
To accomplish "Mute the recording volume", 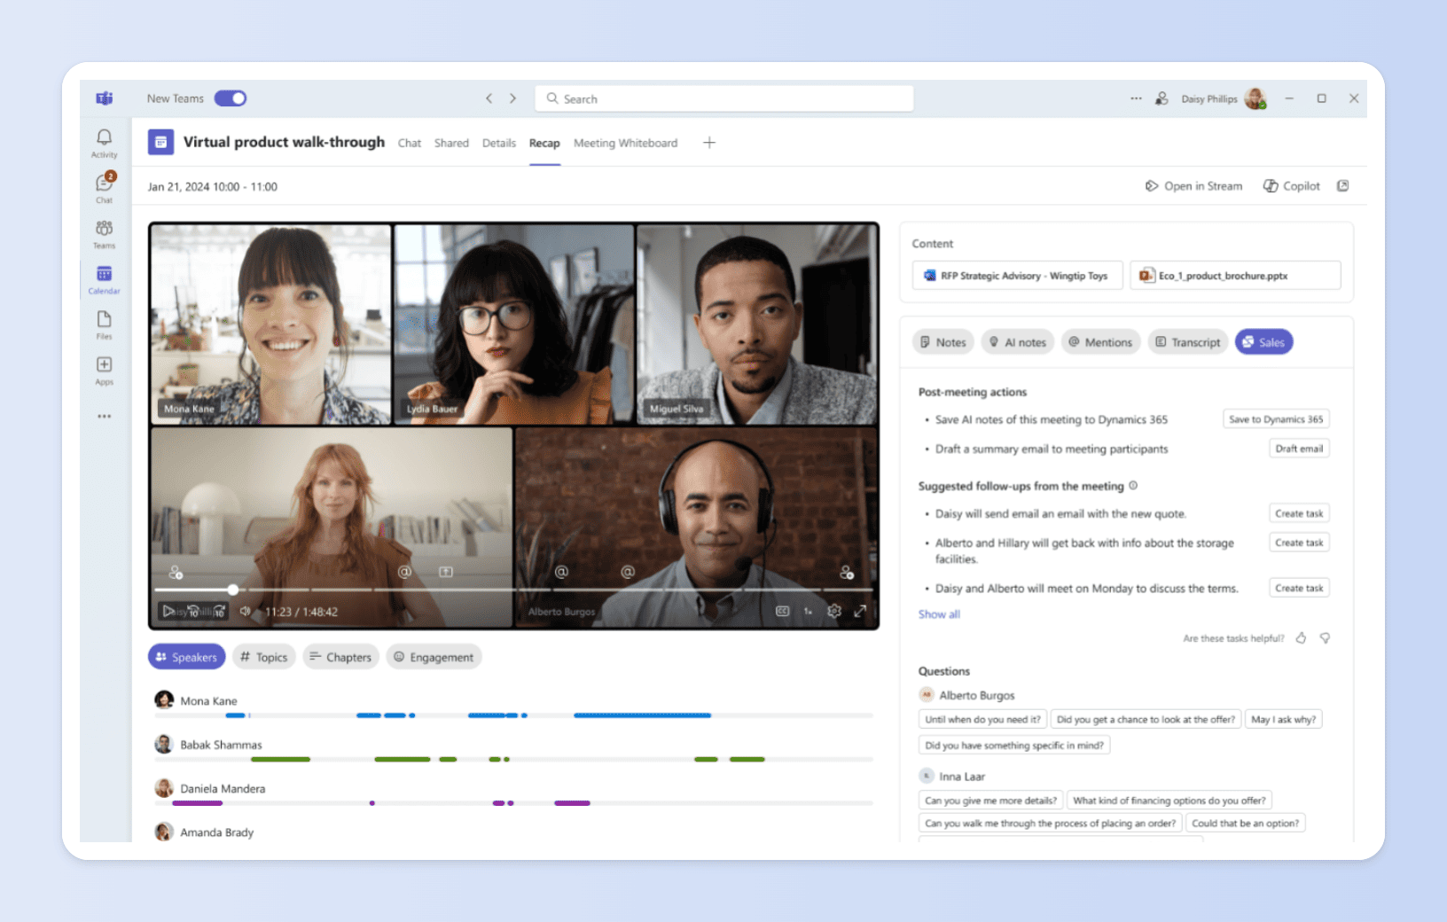I will point(246,611).
